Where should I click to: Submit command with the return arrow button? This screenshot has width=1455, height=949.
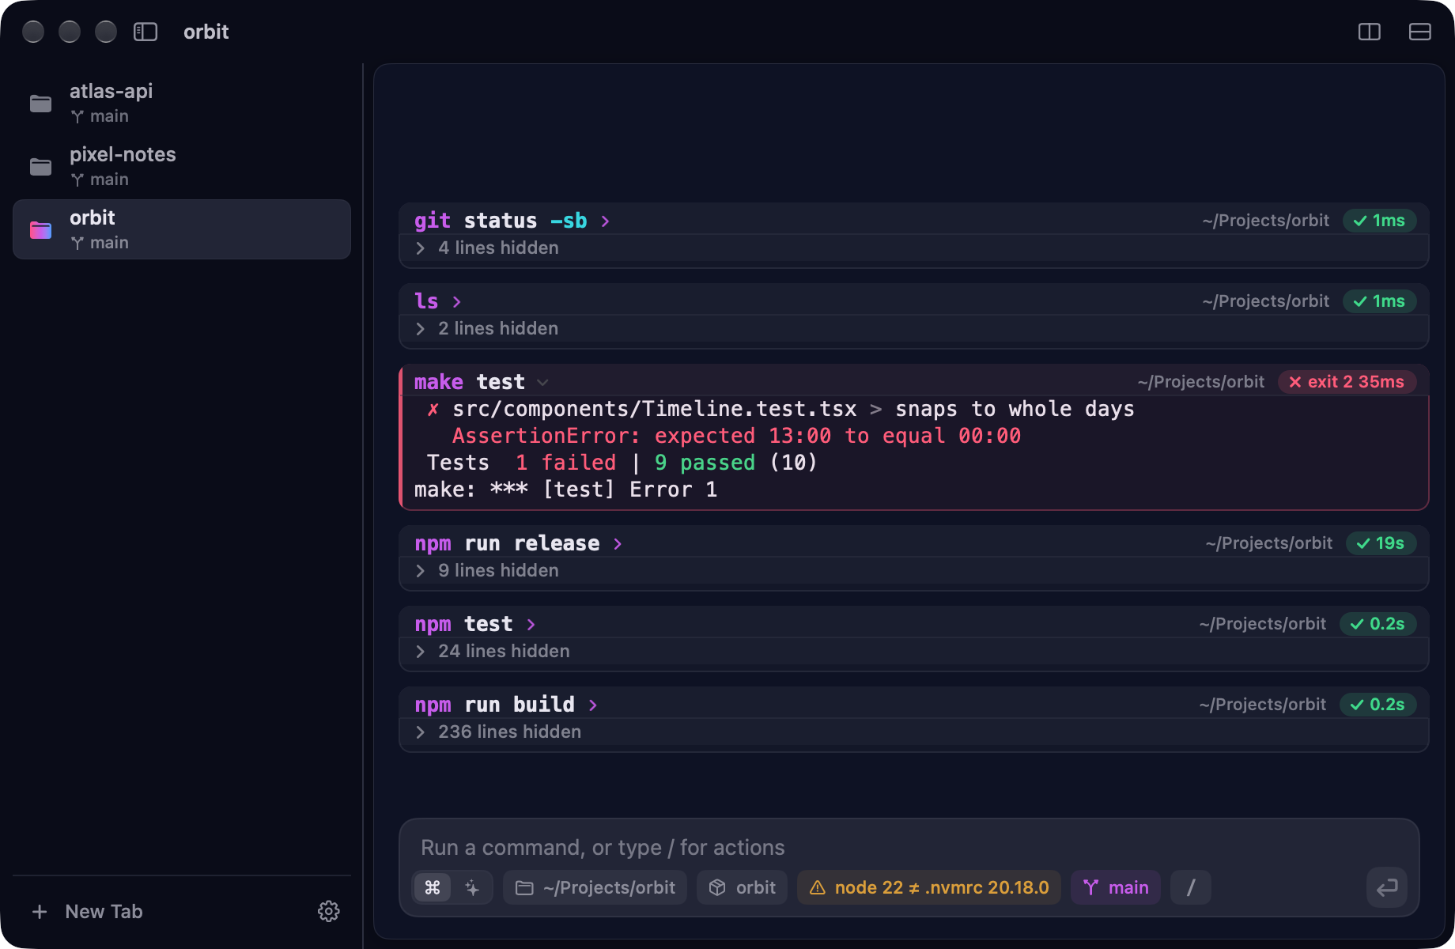[1387, 887]
